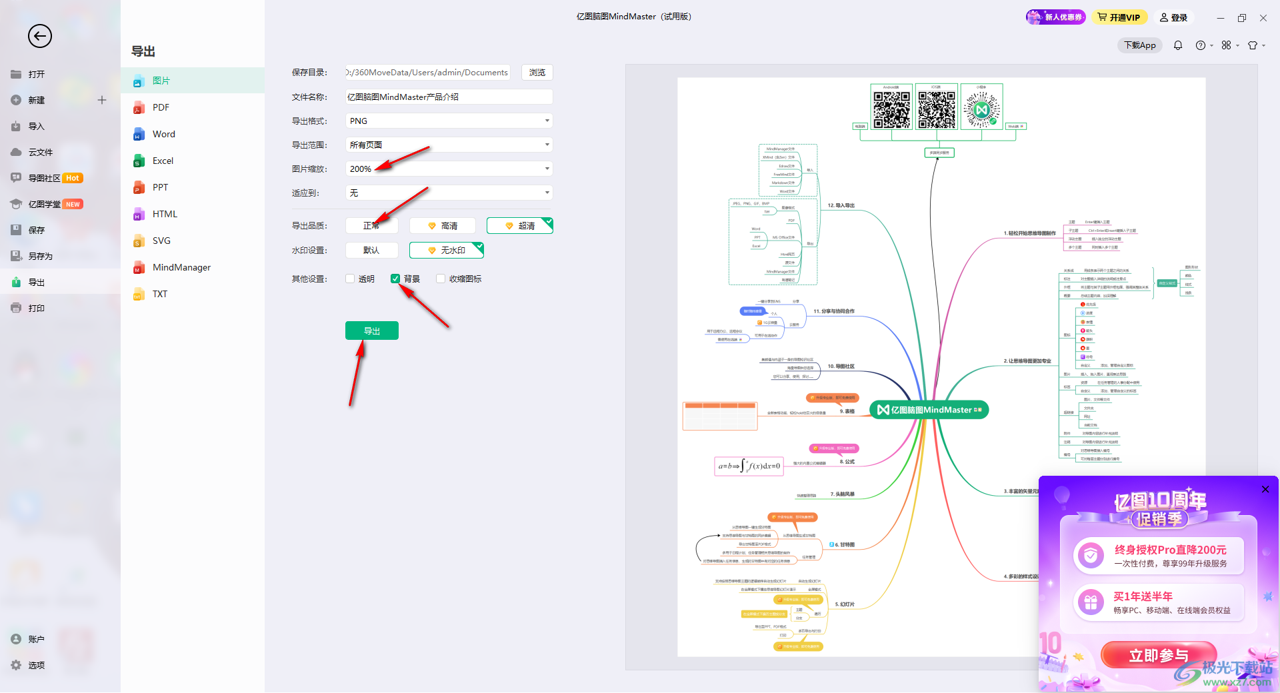Click the Word file format icon
This screenshot has width=1280, height=693.
139,135
